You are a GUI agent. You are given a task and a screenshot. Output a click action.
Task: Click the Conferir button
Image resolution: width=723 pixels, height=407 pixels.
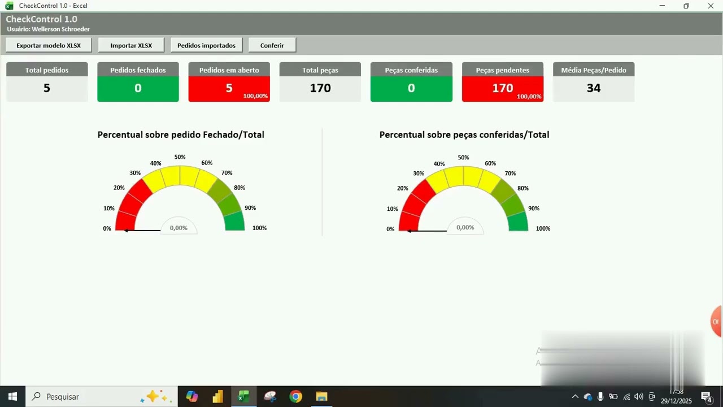tap(272, 45)
